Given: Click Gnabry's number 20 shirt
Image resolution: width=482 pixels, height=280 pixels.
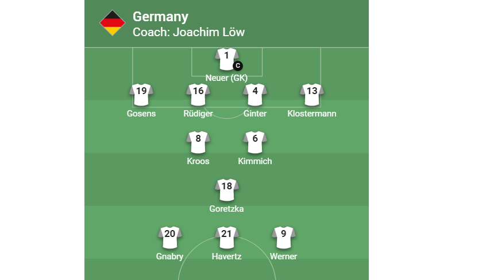Looking at the screenshot, I should pos(170,237).
